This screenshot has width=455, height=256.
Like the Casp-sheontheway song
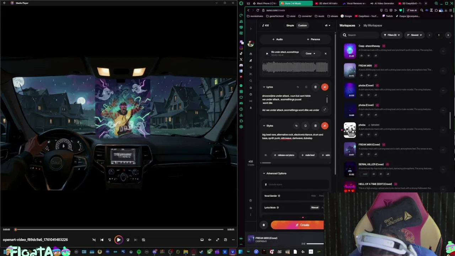(x=362, y=55)
